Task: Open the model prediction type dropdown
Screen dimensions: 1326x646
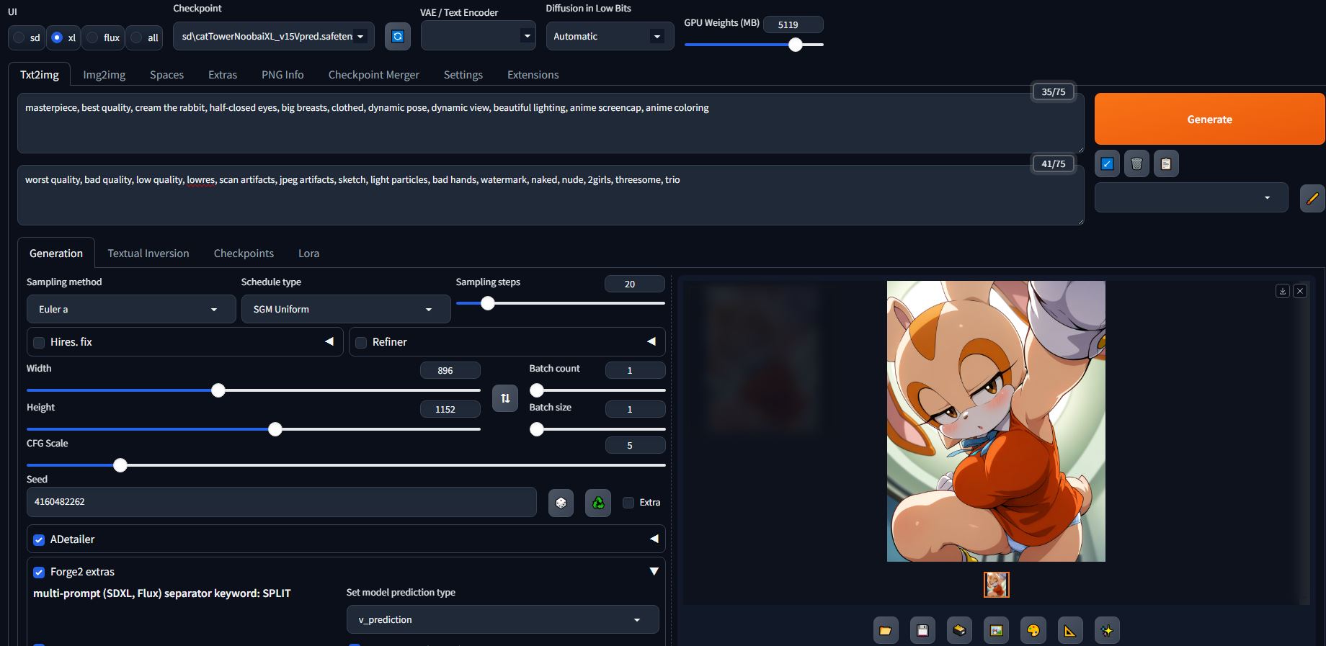Action: tap(503, 619)
